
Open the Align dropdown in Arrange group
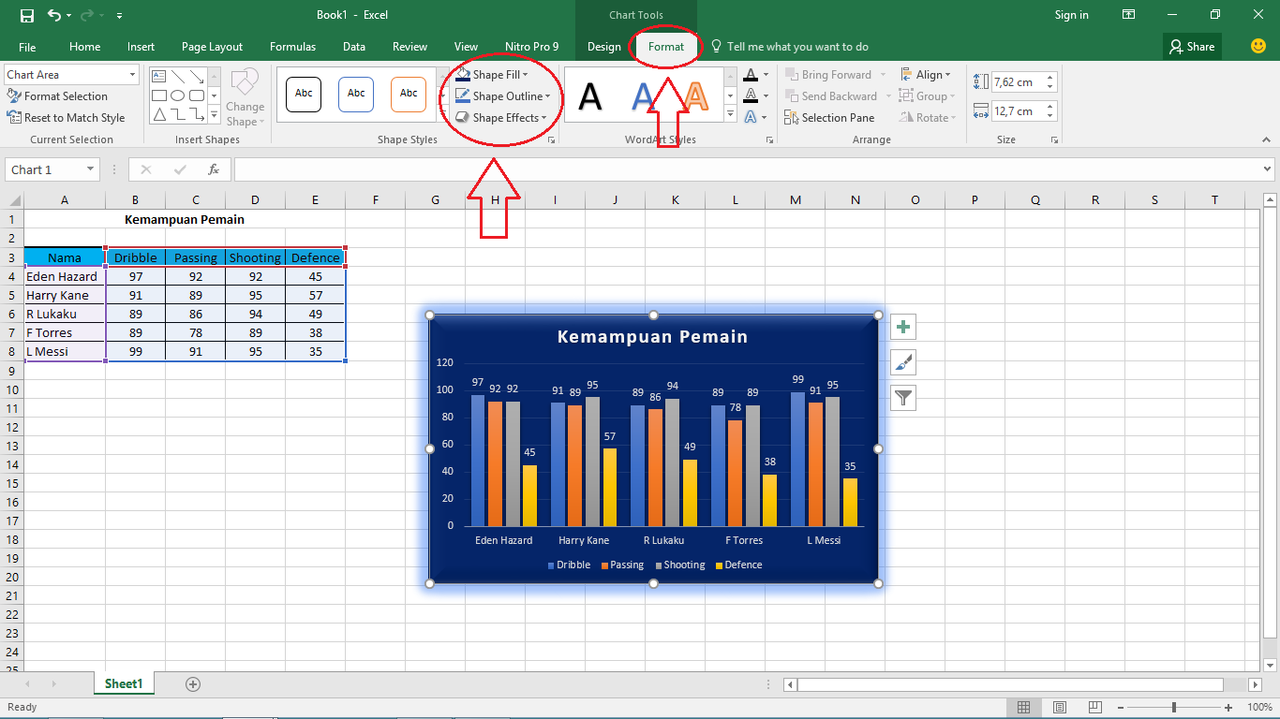click(928, 74)
